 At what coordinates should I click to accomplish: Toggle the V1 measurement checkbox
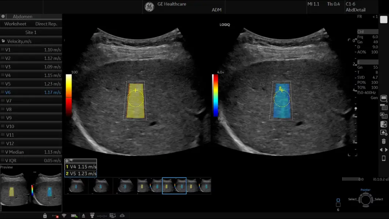click(x=3, y=50)
